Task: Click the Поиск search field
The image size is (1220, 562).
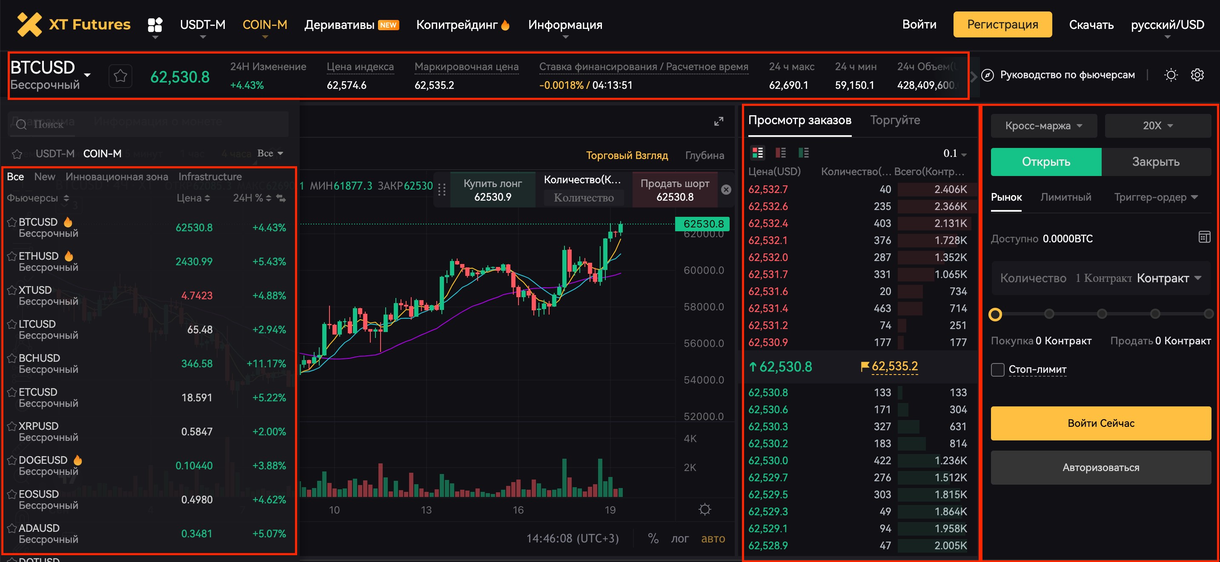Action: [x=148, y=125]
